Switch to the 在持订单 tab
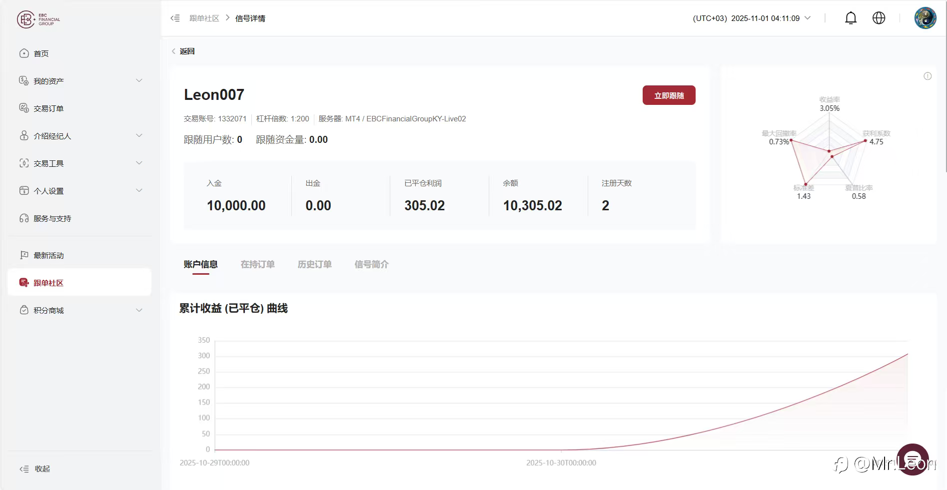947x490 pixels. 257,265
